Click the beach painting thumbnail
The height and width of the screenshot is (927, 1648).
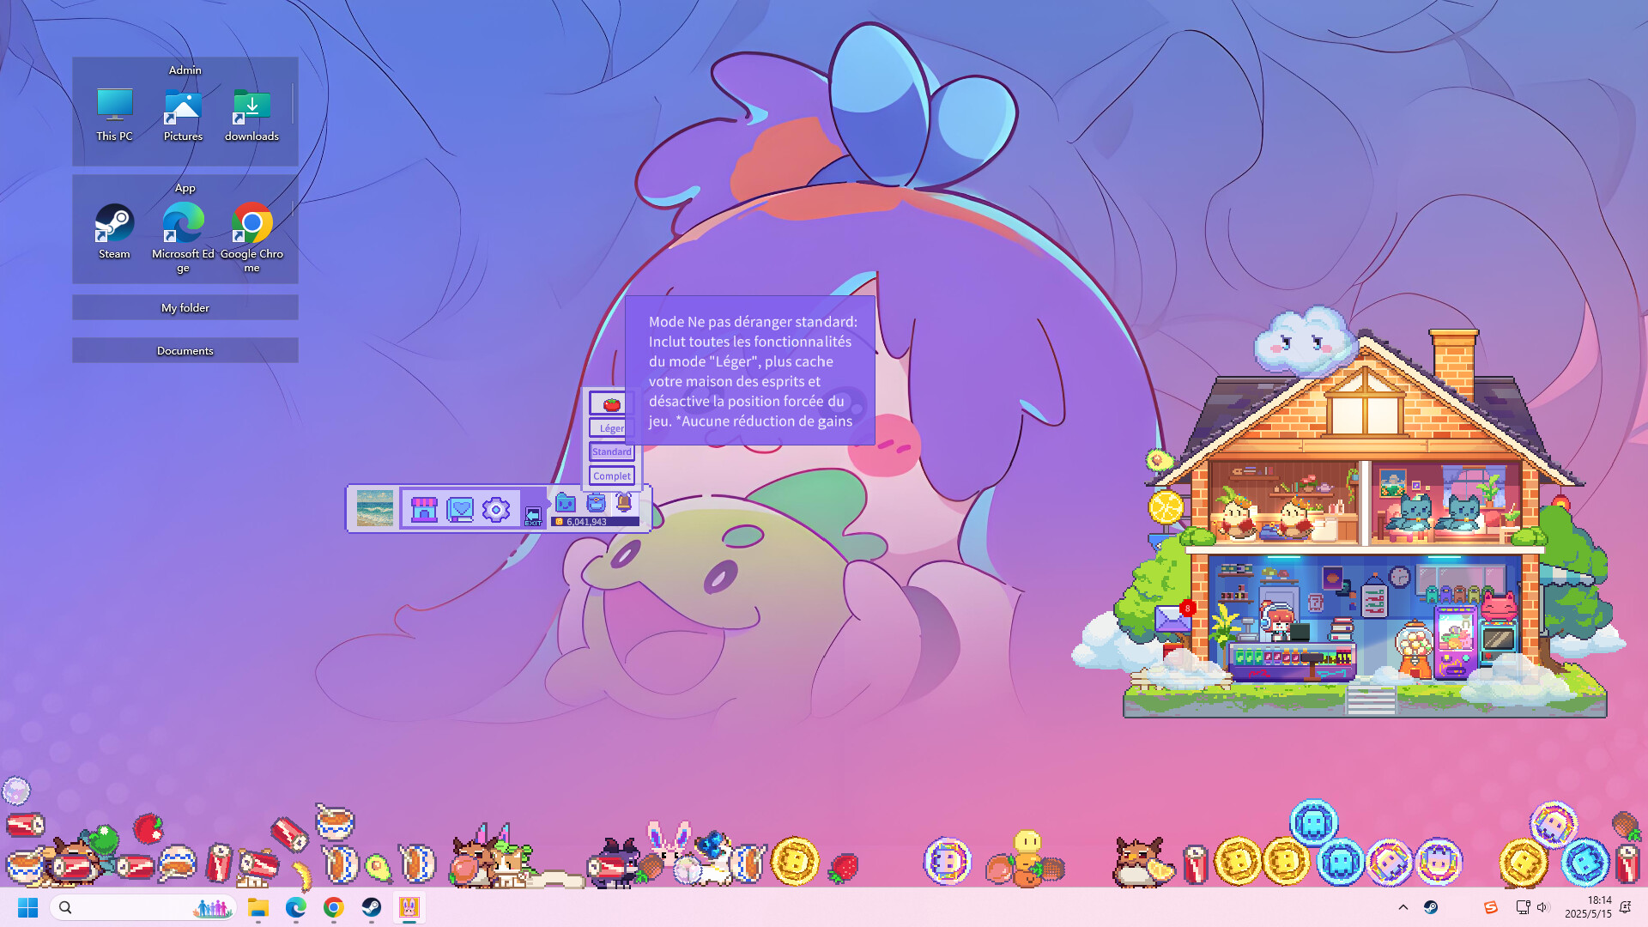375,509
